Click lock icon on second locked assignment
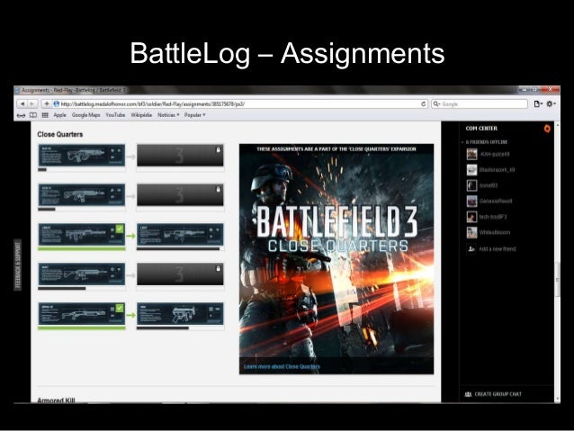574x431 pixels. tap(219, 189)
